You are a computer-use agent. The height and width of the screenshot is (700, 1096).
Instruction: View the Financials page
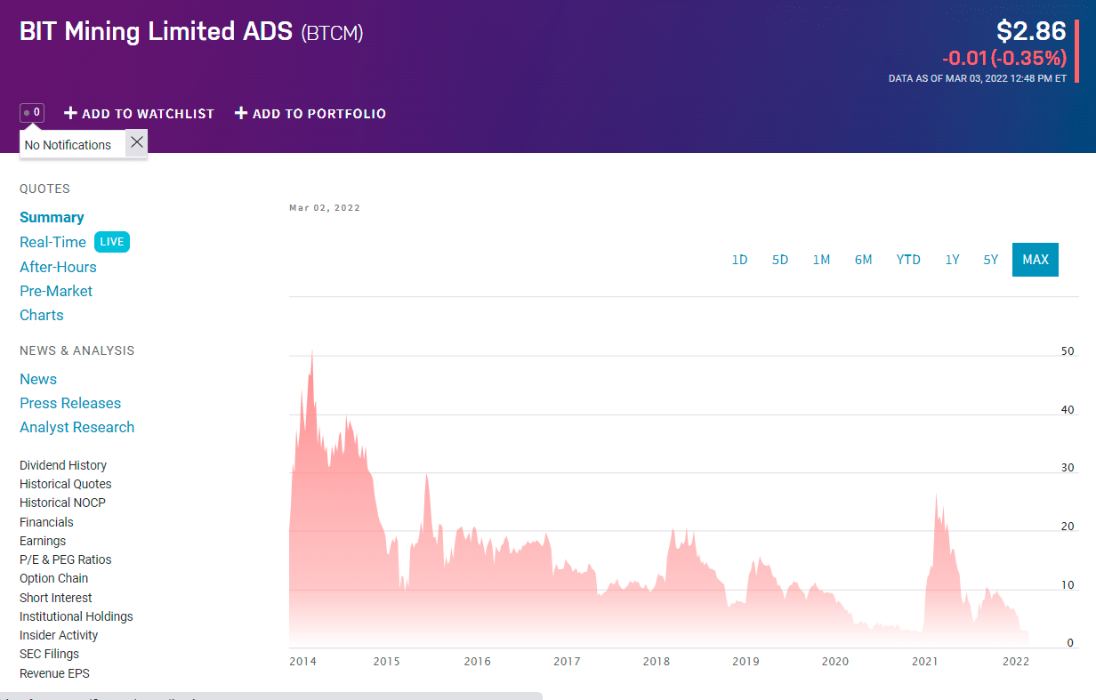click(46, 522)
